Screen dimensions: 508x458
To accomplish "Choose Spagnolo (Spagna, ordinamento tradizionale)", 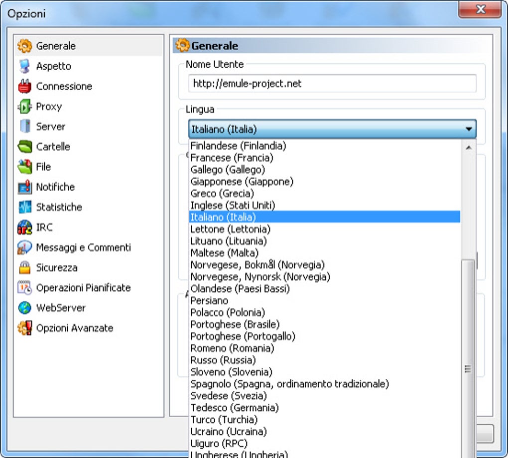I will (x=325, y=384).
